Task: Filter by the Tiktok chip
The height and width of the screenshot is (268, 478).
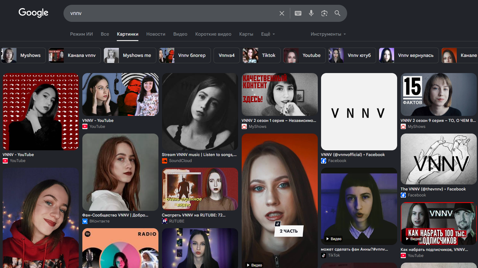Action: 261,55
